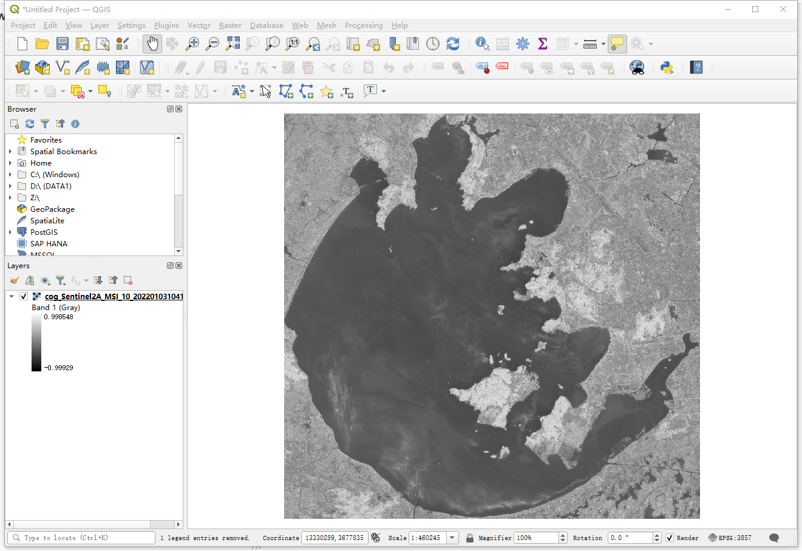Open the Python Console icon

pyautogui.click(x=667, y=67)
